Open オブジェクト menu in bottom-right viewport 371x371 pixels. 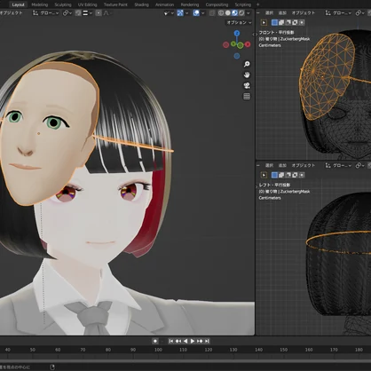(304, 166)
